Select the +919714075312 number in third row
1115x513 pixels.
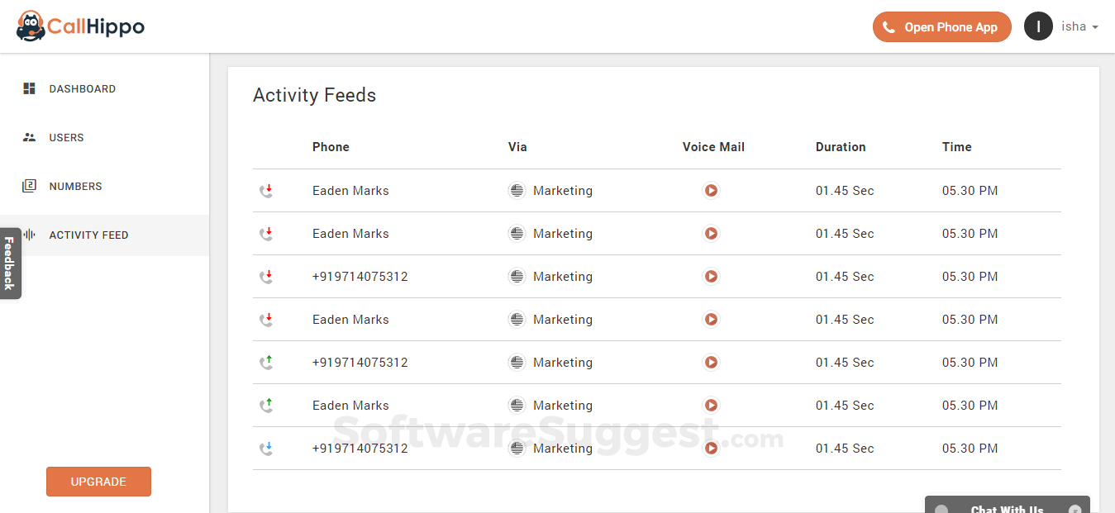point(360,277)
